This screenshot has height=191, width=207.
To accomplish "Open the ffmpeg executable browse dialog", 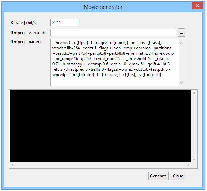I will coord(181,33).
